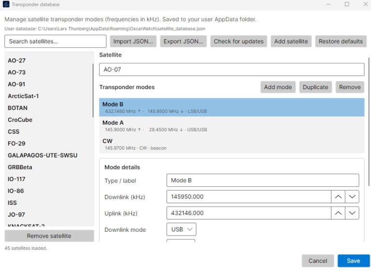371x271 pixels.
Task: Decrease Uplink frequency with down arrow
Action: [352, 213]
